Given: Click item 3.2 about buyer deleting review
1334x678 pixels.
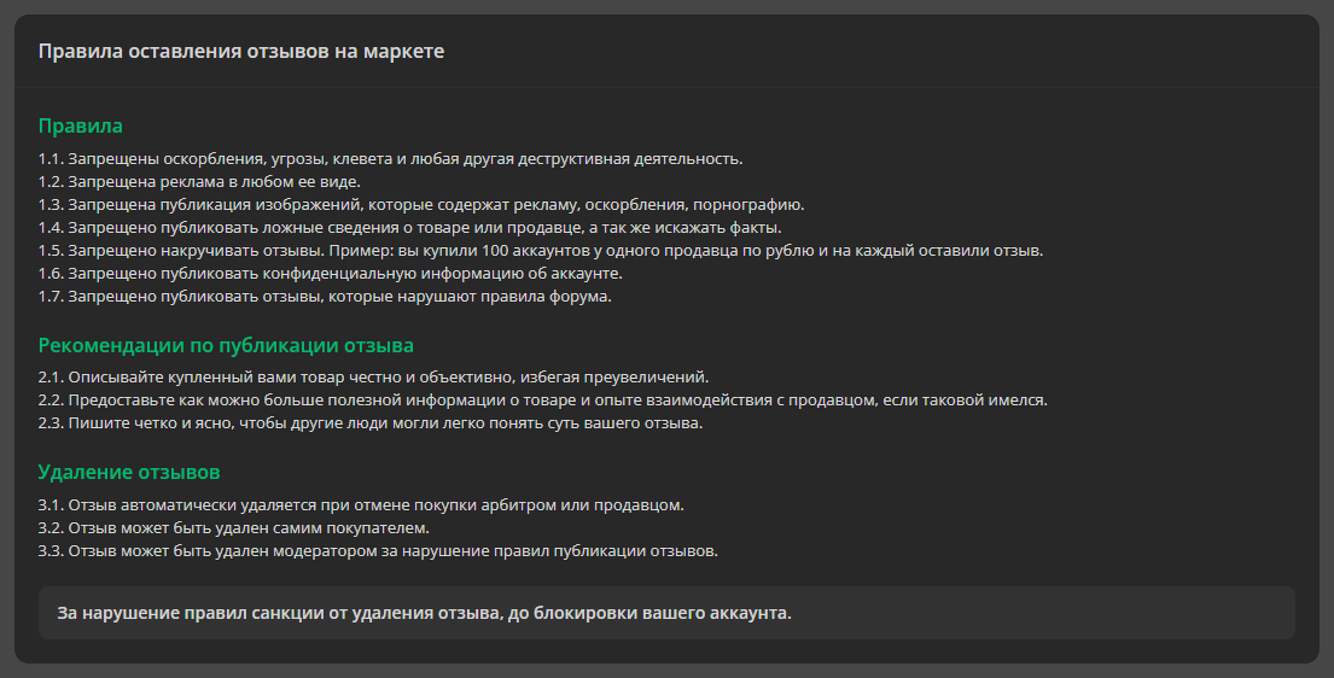Looking at the screenshot, I should 234,528.
